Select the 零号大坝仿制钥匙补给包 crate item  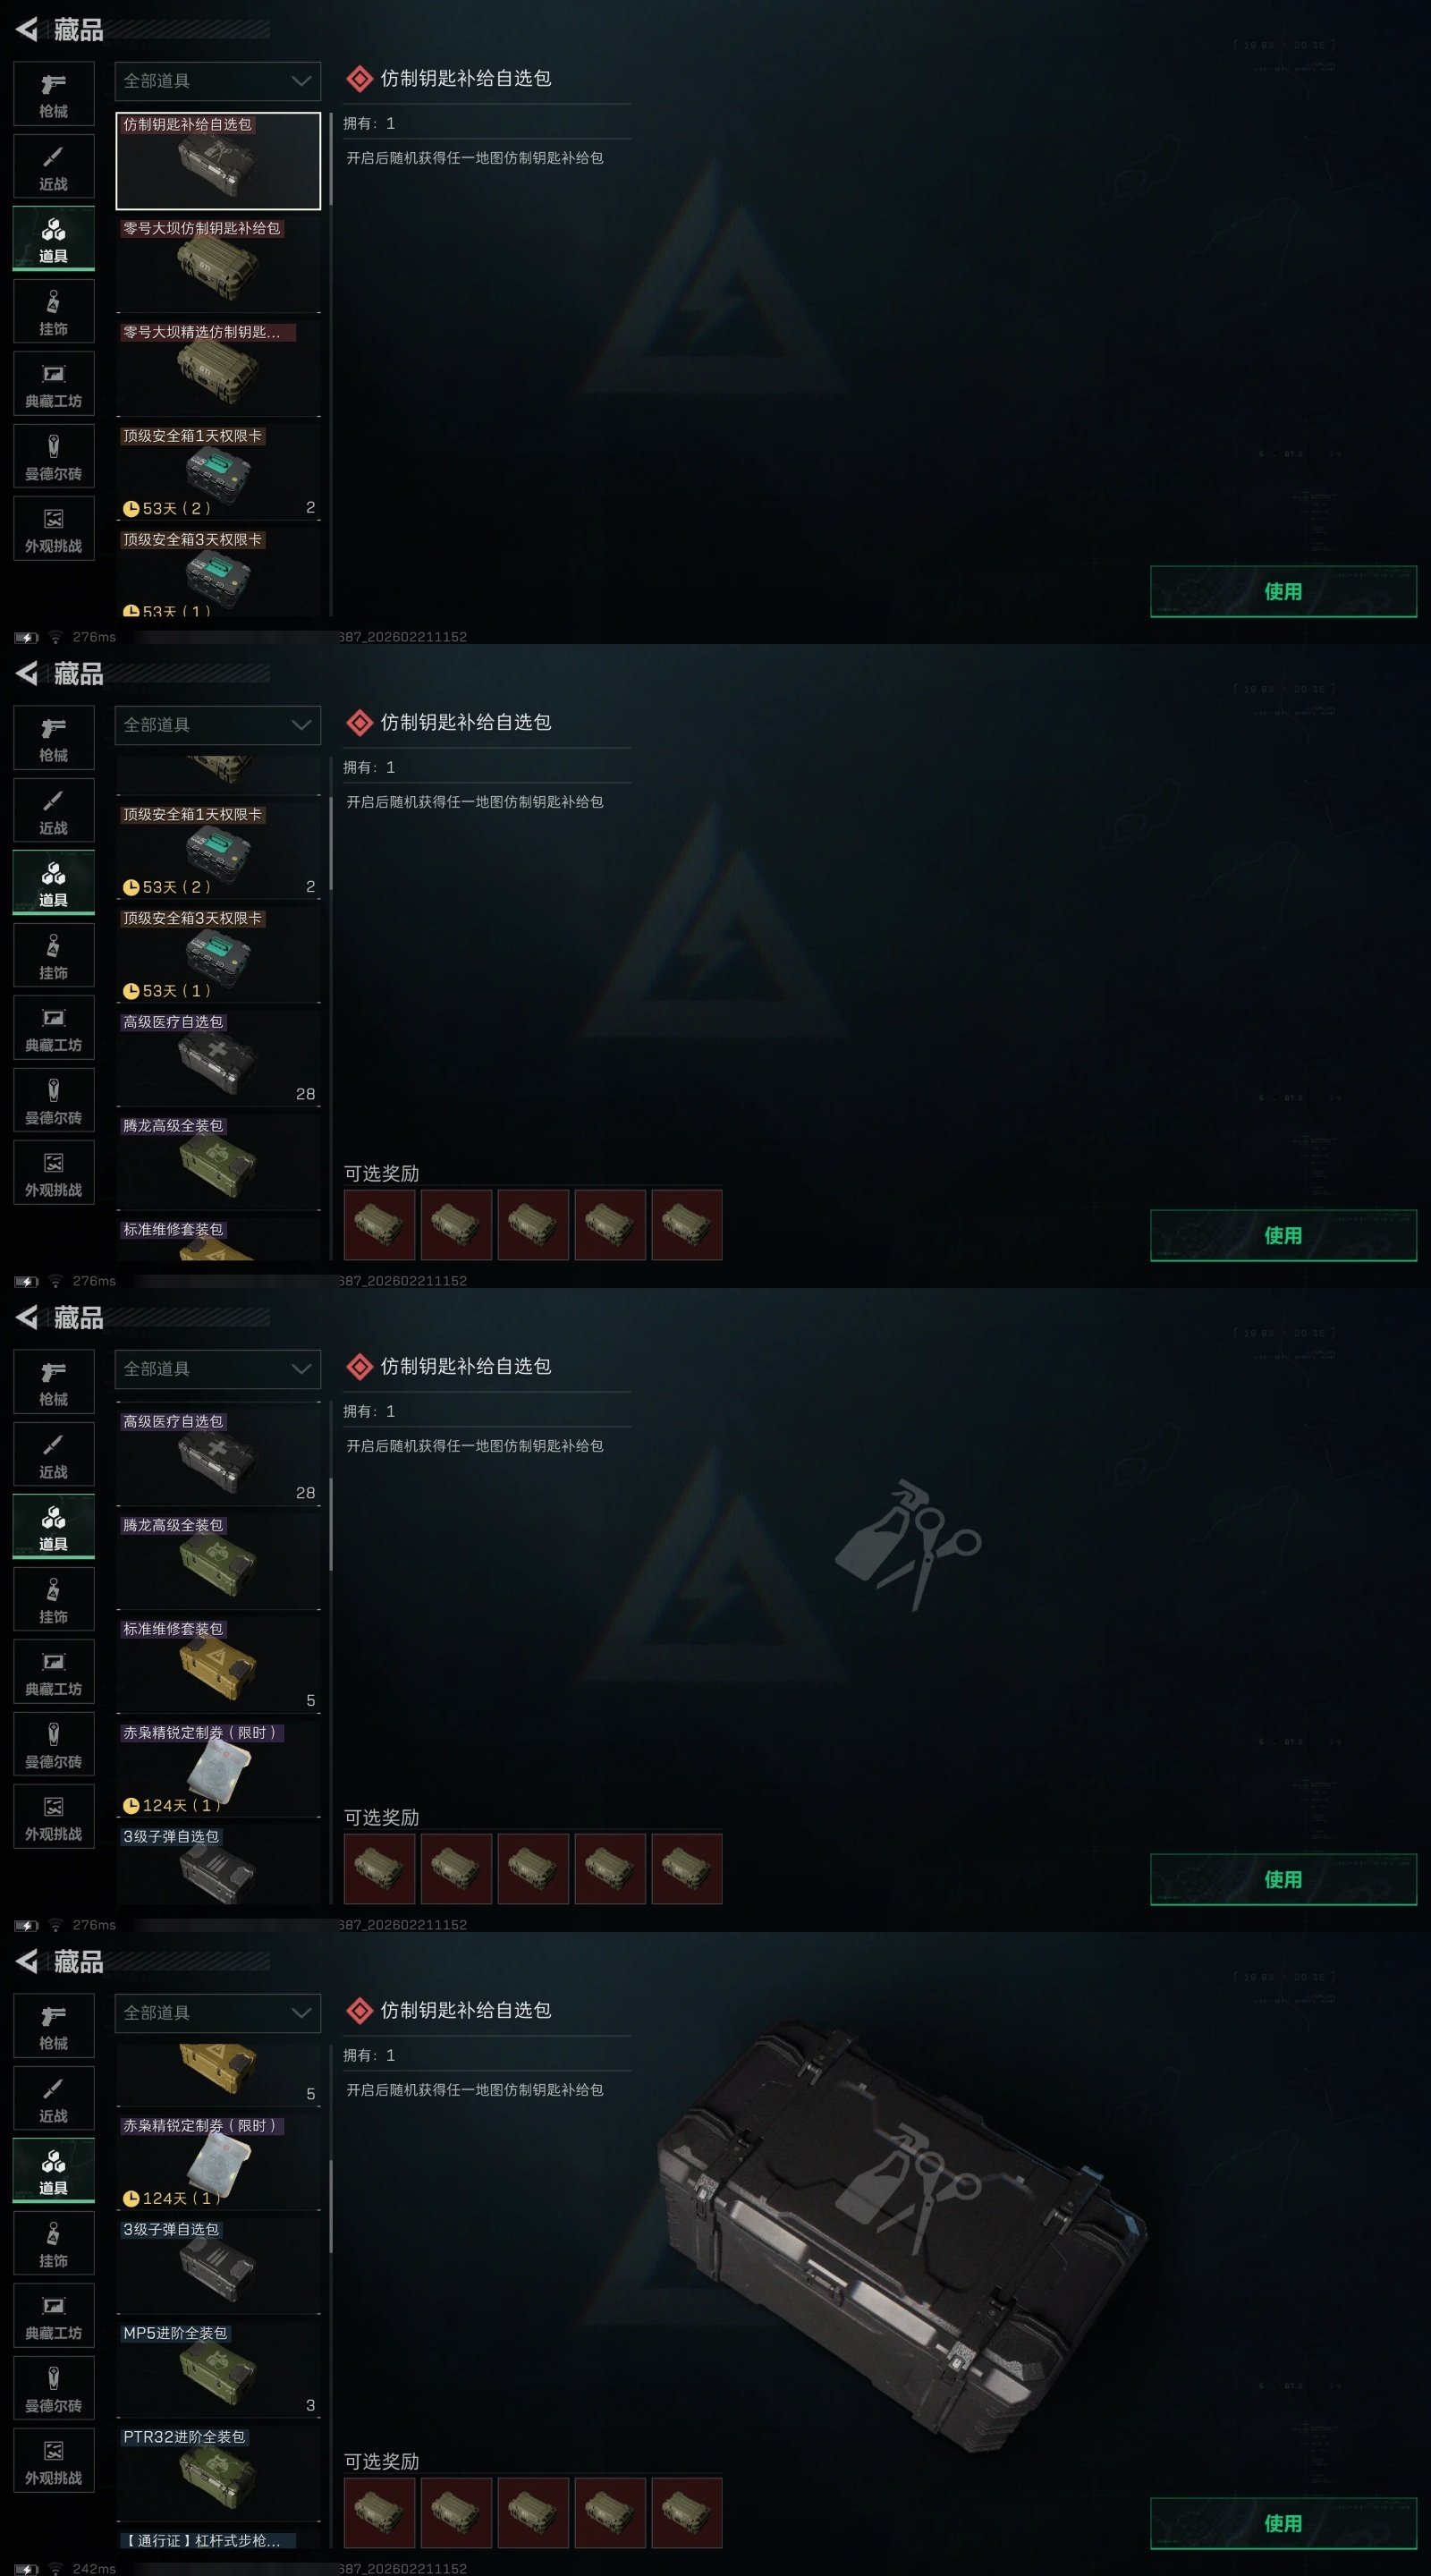(218, 264)
